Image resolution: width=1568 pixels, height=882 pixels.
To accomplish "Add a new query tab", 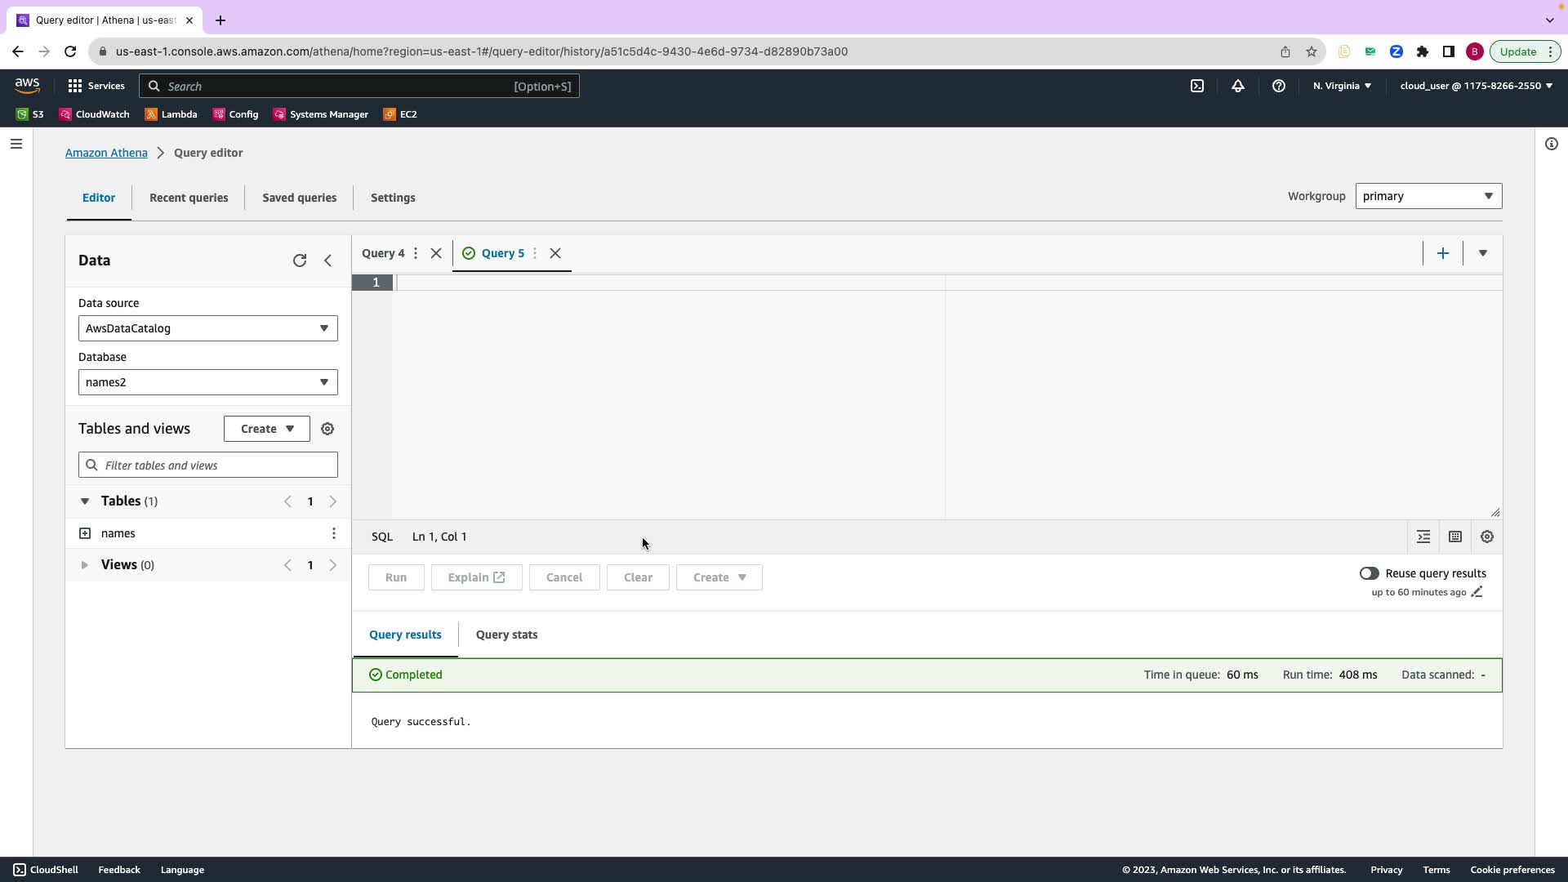I will point(1443,253).
